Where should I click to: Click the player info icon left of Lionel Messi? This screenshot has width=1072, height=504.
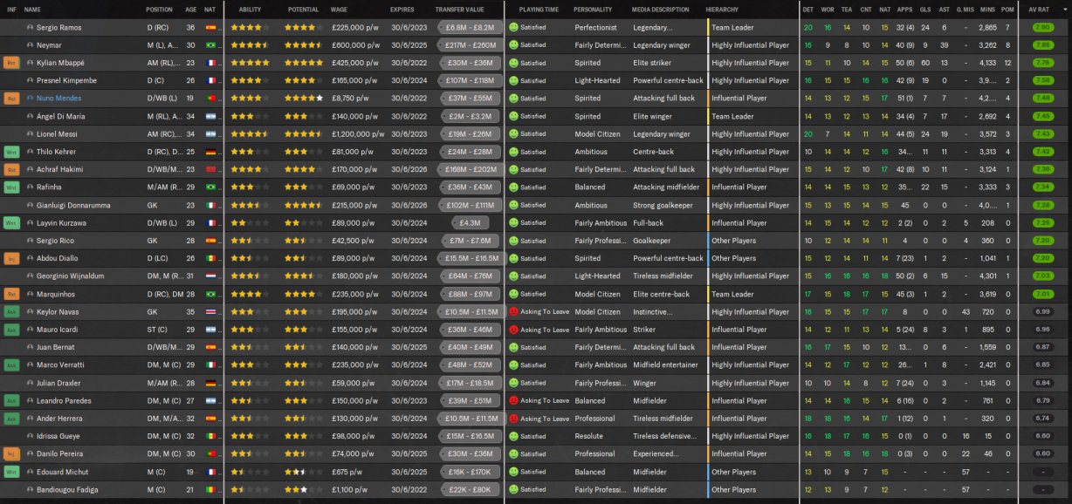coord(31,134)
